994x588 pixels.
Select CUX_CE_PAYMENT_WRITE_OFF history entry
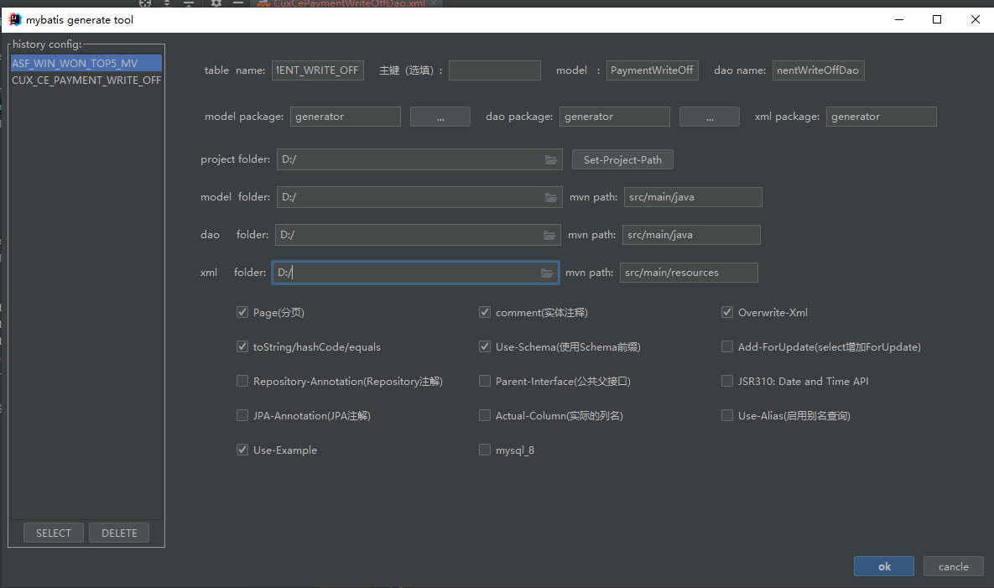86,81
